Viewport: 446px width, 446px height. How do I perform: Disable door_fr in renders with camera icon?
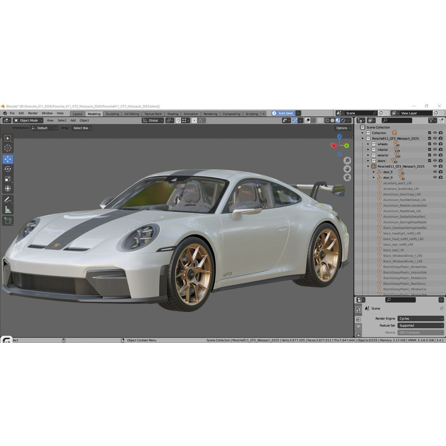tap(441, 178)
